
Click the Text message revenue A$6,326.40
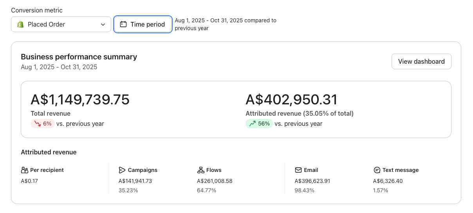click(x=388, y=181)
